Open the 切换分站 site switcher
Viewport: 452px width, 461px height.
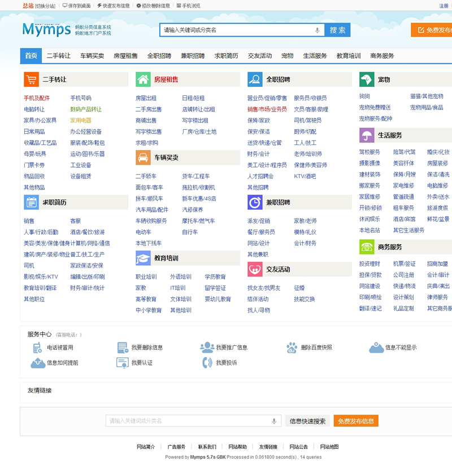(45, 6)
